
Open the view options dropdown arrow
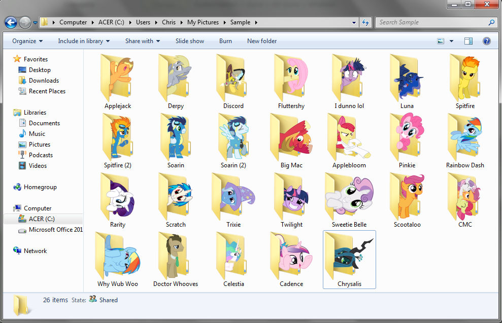click(x=451, y=41)
